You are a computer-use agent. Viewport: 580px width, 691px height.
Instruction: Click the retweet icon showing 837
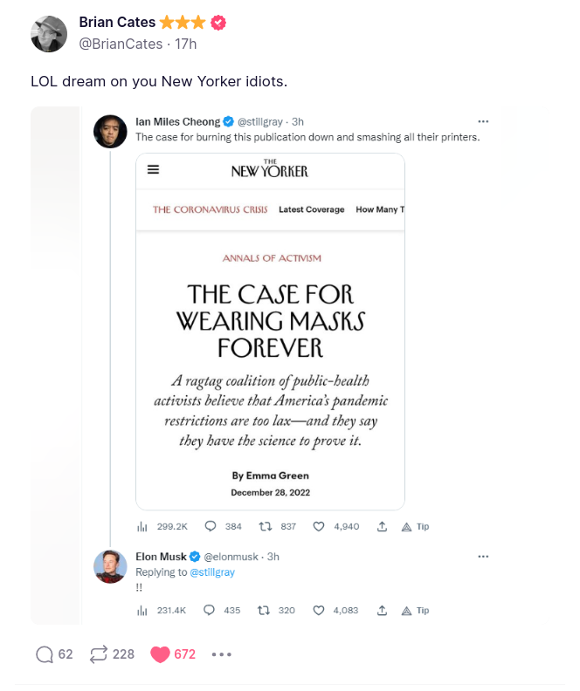tap(262, 526)
